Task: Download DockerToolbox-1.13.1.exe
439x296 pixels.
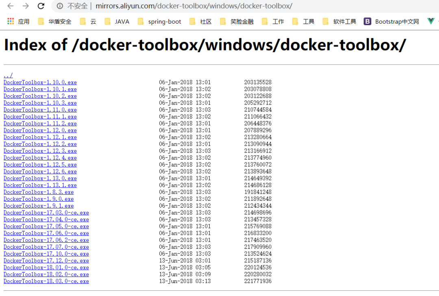Action: click(40, 185)
